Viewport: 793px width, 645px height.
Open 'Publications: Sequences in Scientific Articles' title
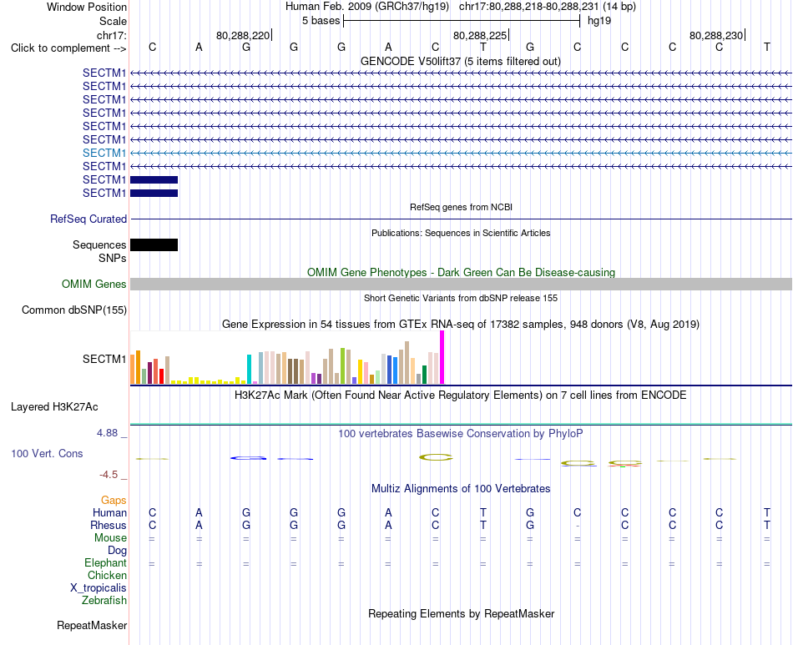461,233
